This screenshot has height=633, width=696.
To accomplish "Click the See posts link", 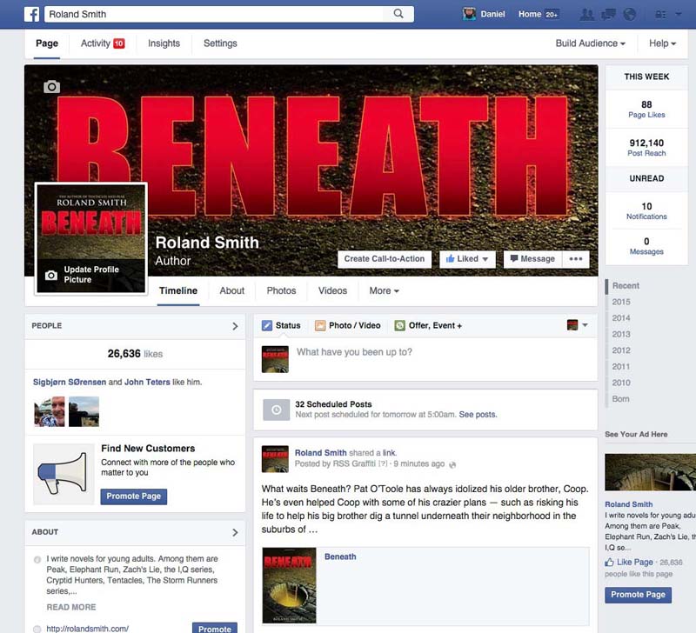I will (478, 415).
